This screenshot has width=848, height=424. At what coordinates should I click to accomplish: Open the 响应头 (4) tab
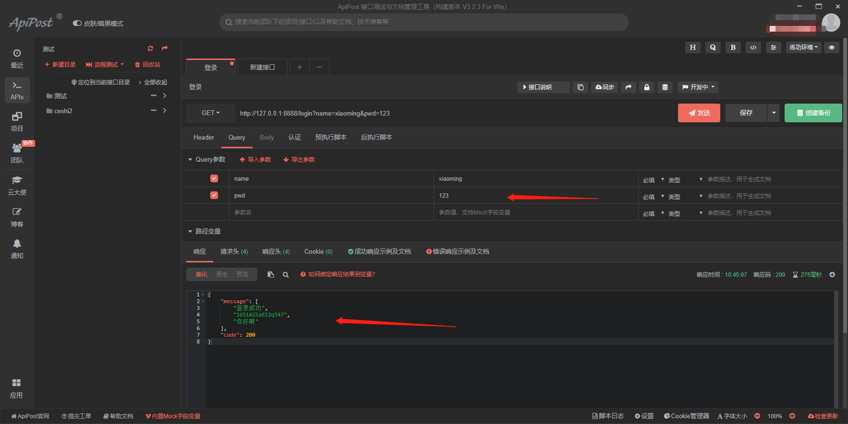(276, 252)
